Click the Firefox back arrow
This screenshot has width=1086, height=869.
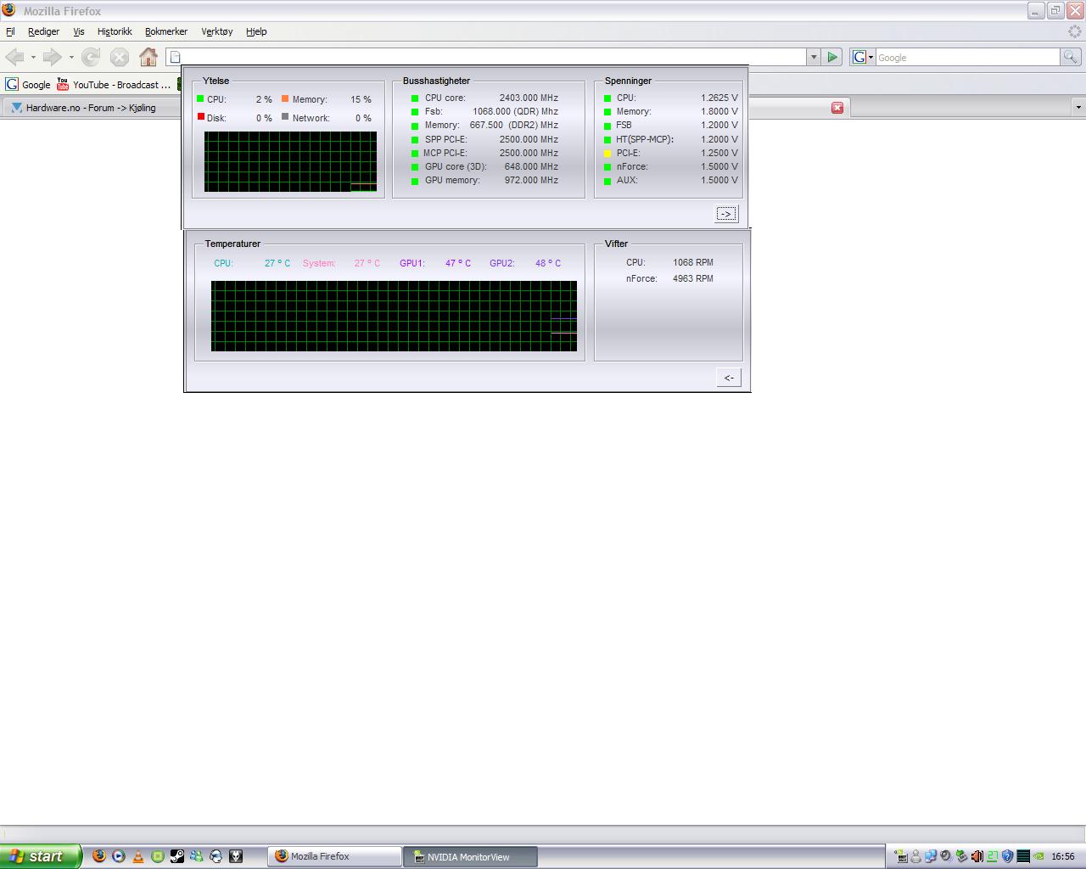click(14, 57)
